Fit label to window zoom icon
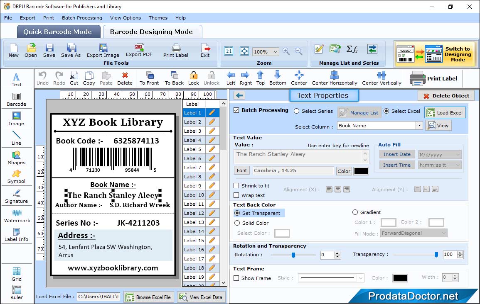Viewport: 480px width, 304px height. [244, 51]
